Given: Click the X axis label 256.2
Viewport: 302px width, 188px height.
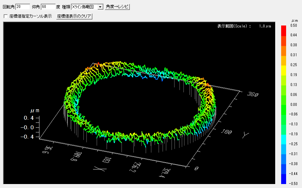Looking at the screenshot, I should (135, 167).
